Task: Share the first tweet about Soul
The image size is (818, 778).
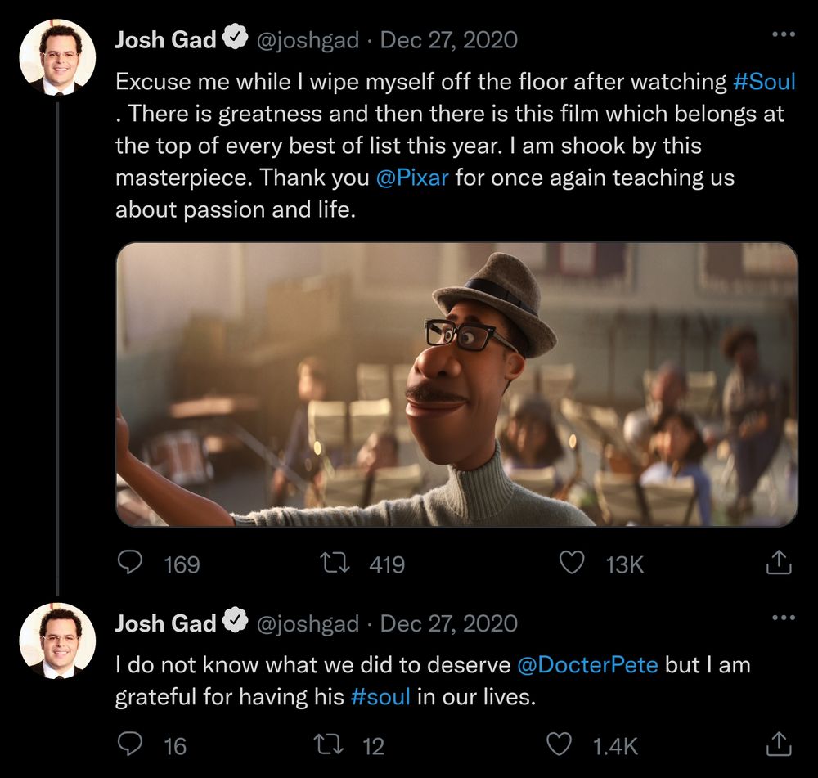Action: click(778, 564)
